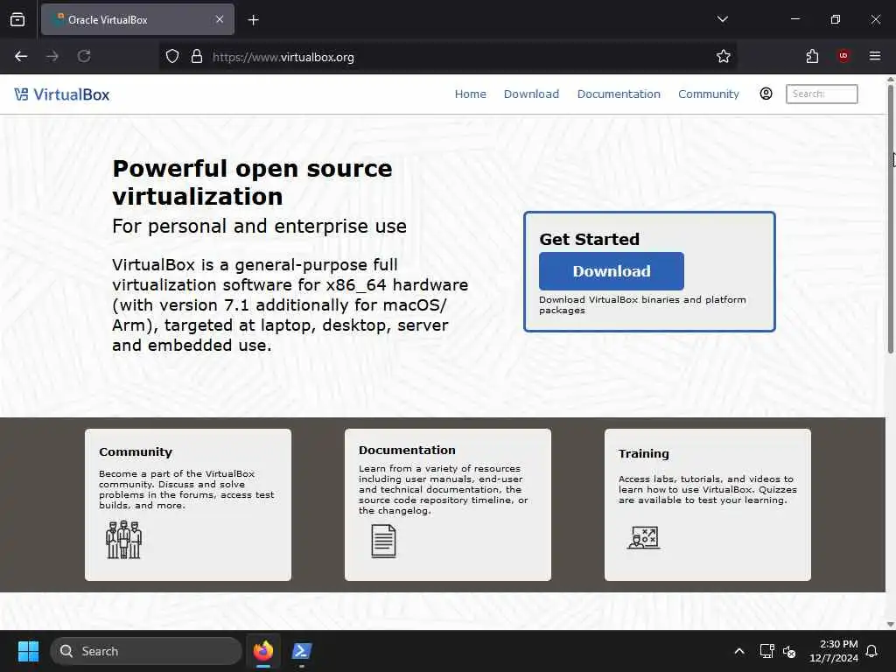
Task: Click the 'Powerful open source virtualization' headline
Action: coord(252,182)
